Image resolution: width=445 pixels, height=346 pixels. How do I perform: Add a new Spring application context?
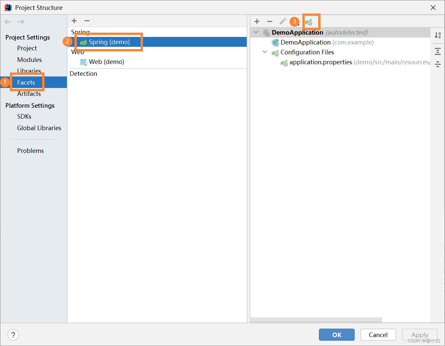click(x=257, y=21)
